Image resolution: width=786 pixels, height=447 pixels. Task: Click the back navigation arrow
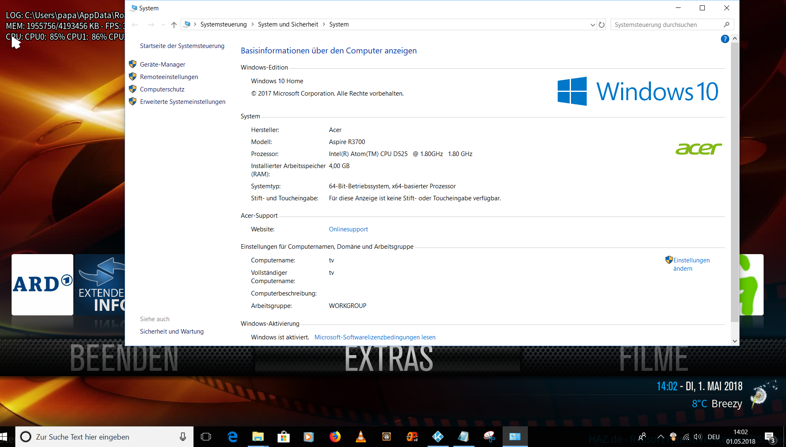coord(135,25)
